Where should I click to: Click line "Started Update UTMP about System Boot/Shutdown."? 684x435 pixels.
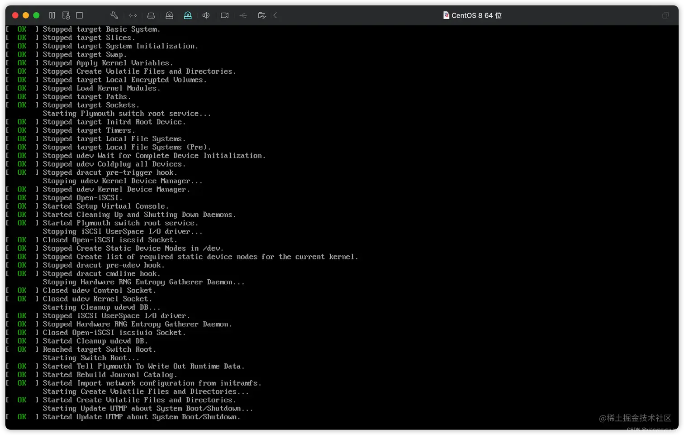(141, 417)
